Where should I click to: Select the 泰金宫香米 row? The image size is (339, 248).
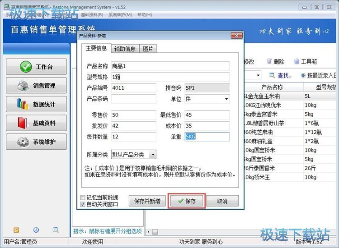[291, 114]
